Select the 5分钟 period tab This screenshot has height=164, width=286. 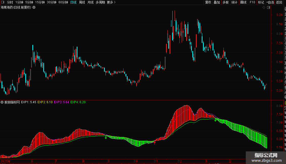[x=29, y=2]
